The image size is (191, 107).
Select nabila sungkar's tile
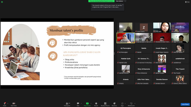162,69
